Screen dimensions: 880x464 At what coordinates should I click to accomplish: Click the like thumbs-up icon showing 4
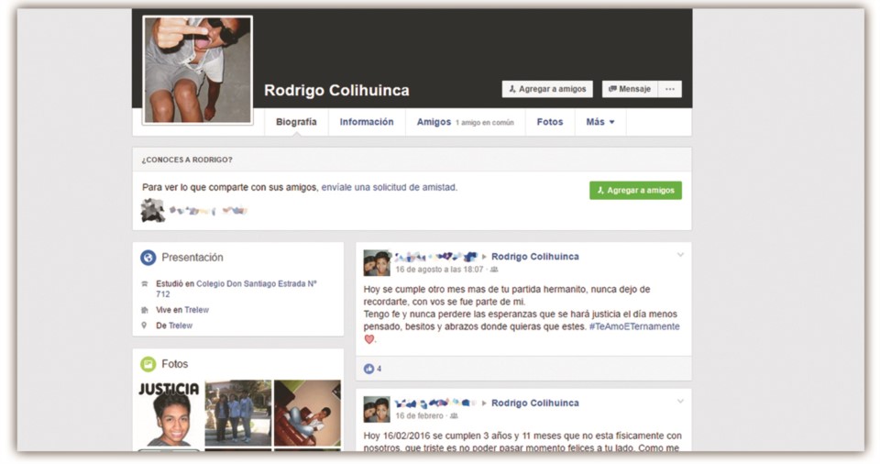(x=368, y=369)
